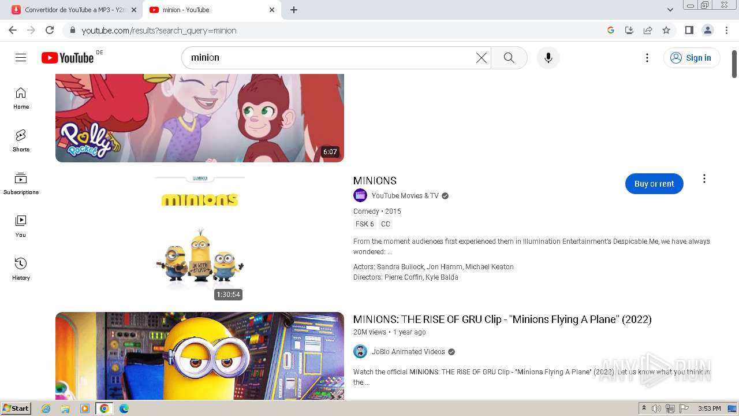Click the page vertical scrollbar
The image size is (739, 416).
pyautogui.click(x=734, y=64)
